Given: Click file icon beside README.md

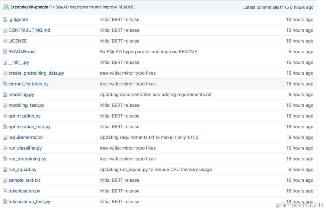Looking at the screenshot, I should tap(5, 52).
